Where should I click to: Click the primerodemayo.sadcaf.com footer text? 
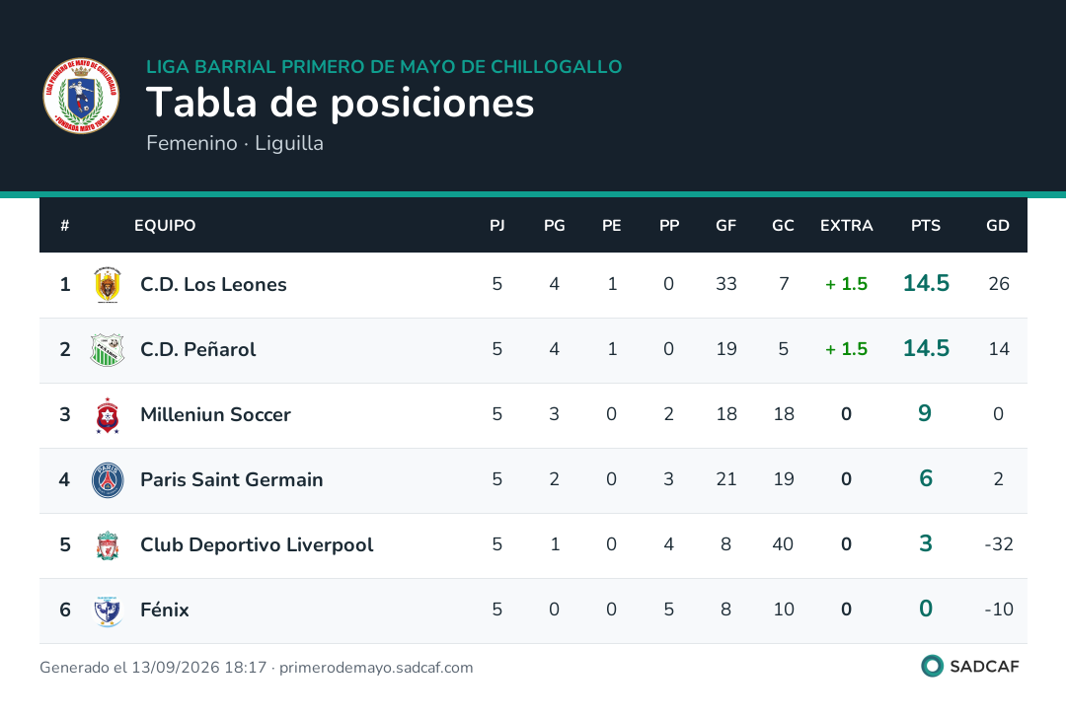point(376,668)
